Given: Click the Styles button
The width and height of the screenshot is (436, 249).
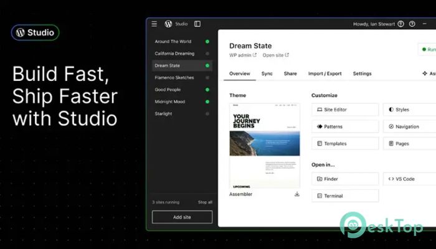Looking at the screenshot, I should click(410, 110).
